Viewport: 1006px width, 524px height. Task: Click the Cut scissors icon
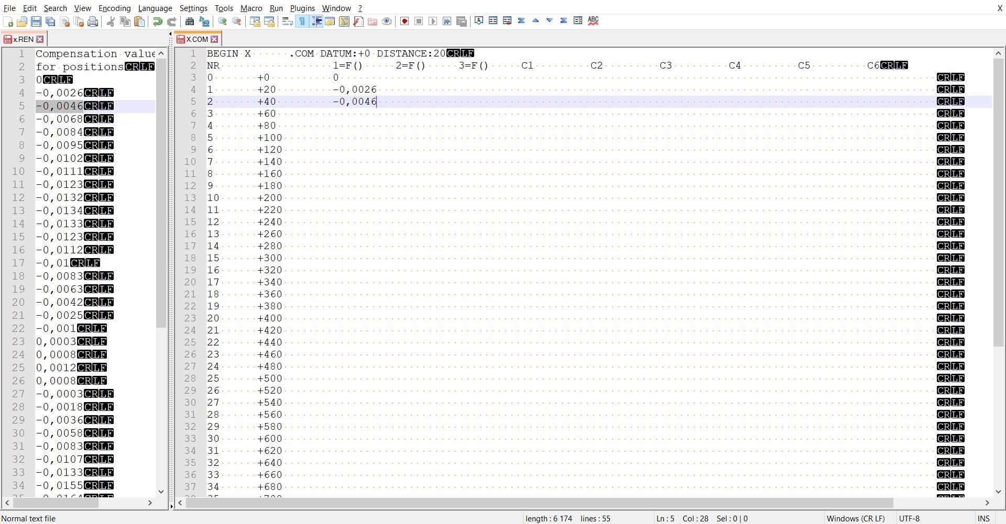111,21
